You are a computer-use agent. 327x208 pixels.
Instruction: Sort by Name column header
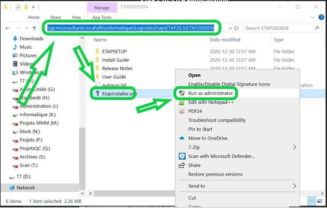click(100, 40)
